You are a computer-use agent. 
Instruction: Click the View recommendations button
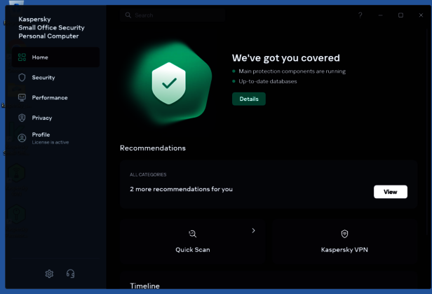point(390,192)
